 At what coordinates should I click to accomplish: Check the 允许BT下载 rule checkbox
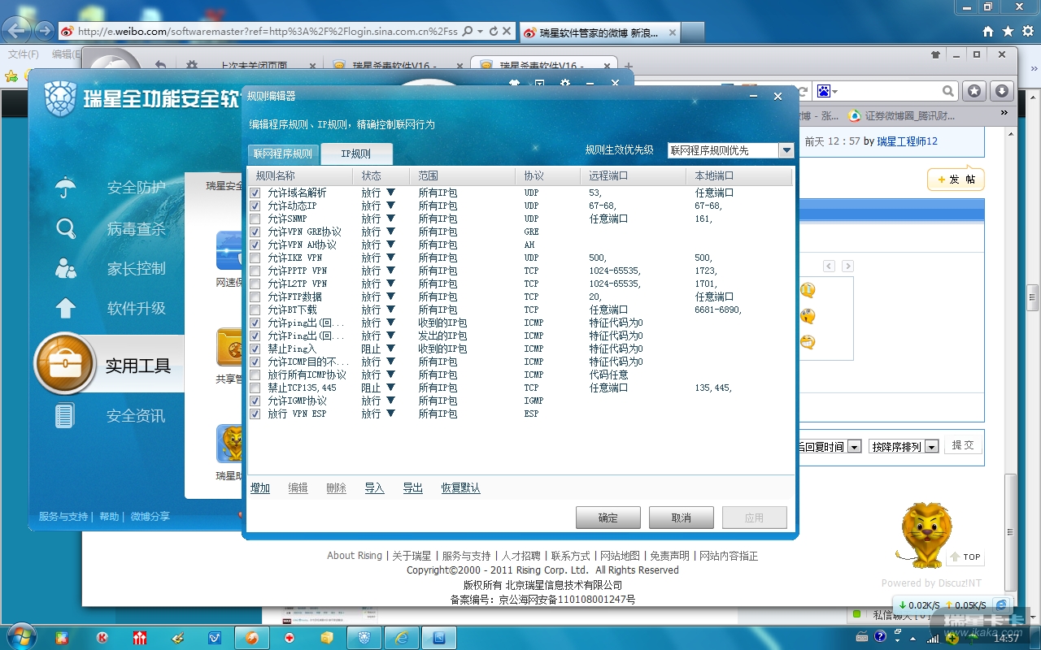coord(255,310)
